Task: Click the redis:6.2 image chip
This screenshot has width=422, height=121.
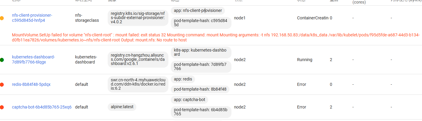Action: pos(137,84)
